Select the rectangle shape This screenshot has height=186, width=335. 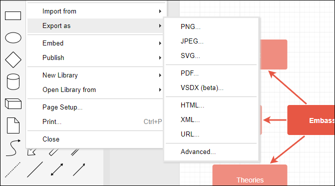13,16
